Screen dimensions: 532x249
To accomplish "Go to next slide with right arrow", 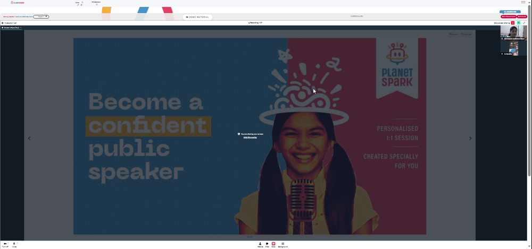I will point(470,138).
